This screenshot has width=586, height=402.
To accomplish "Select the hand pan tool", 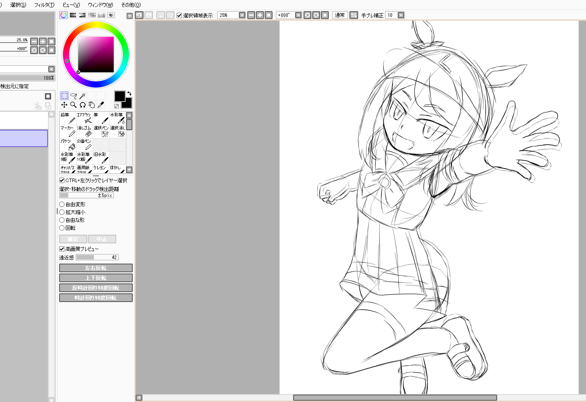I will coord(91,105).
